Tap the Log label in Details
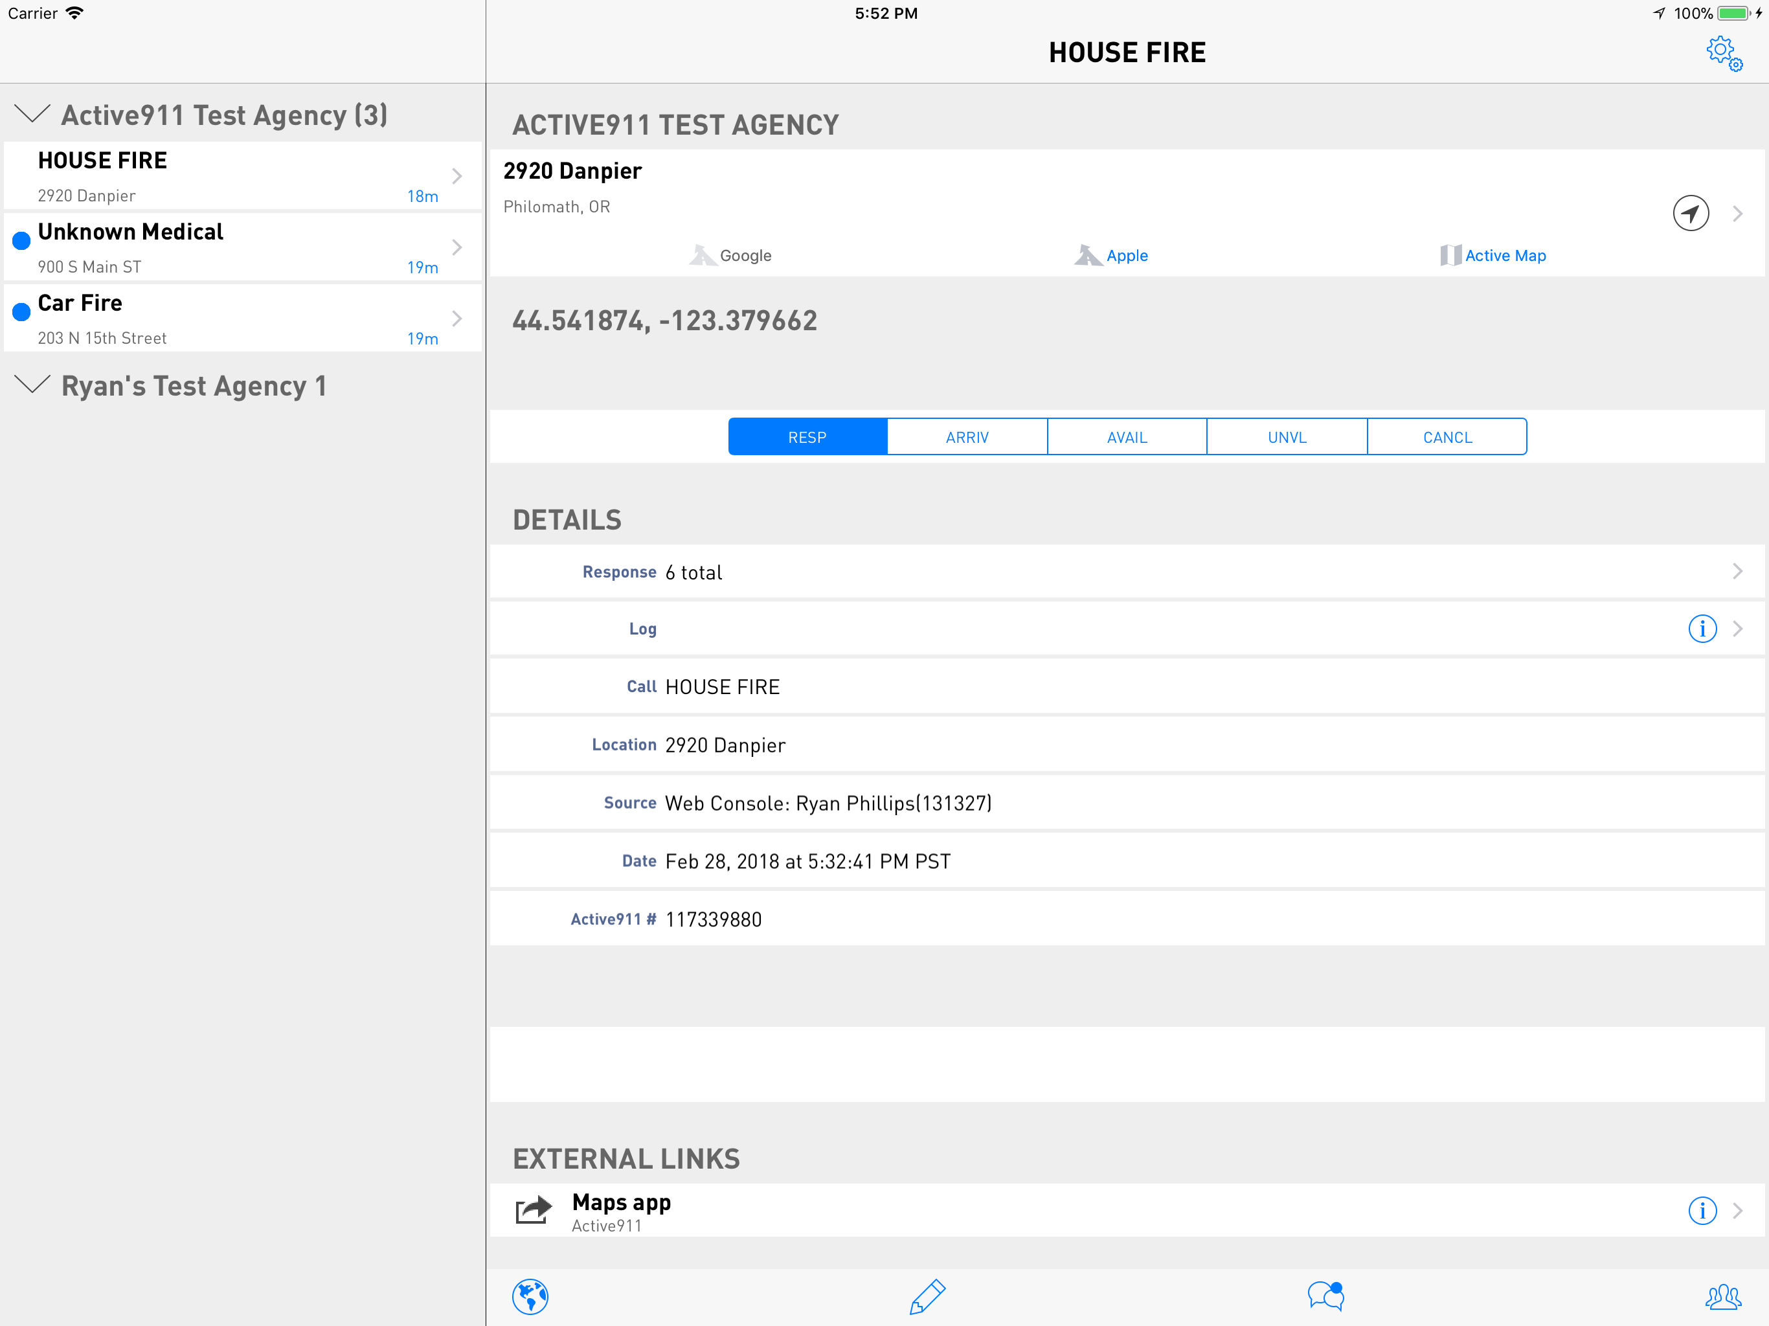The width and height of the screenshot is (1769, 1326). [x=643, y=629]
